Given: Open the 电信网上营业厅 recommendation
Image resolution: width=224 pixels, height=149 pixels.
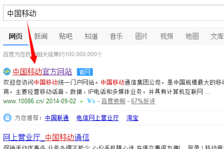Looking at the screenshot, I should pyautogui.click(x=97, y=118).
